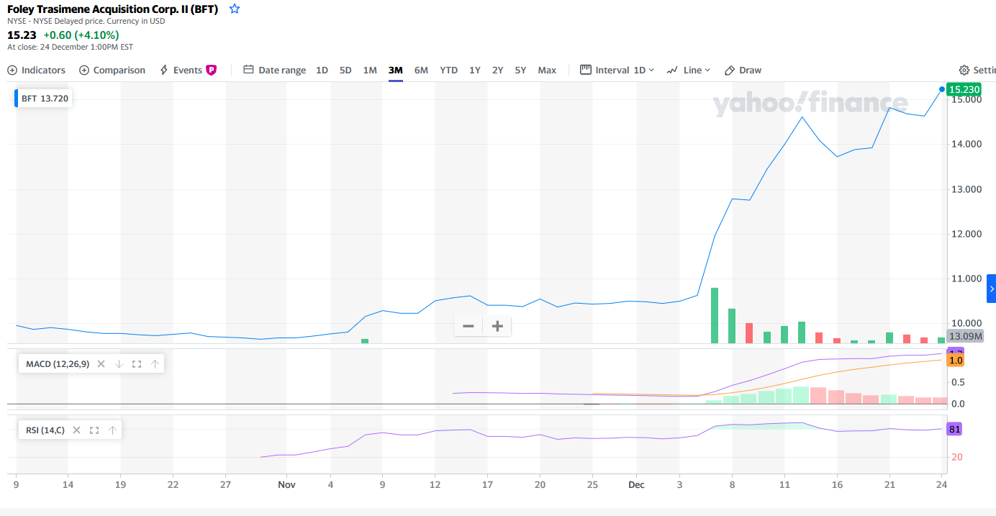Click the RSI value 81 tag
This screenshot has width=996, height=516.
click(x=955, y=430)
